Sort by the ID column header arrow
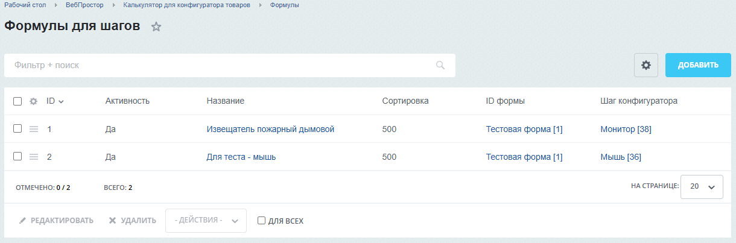Screen dimensions: 736x243 (x=61, y=101)
